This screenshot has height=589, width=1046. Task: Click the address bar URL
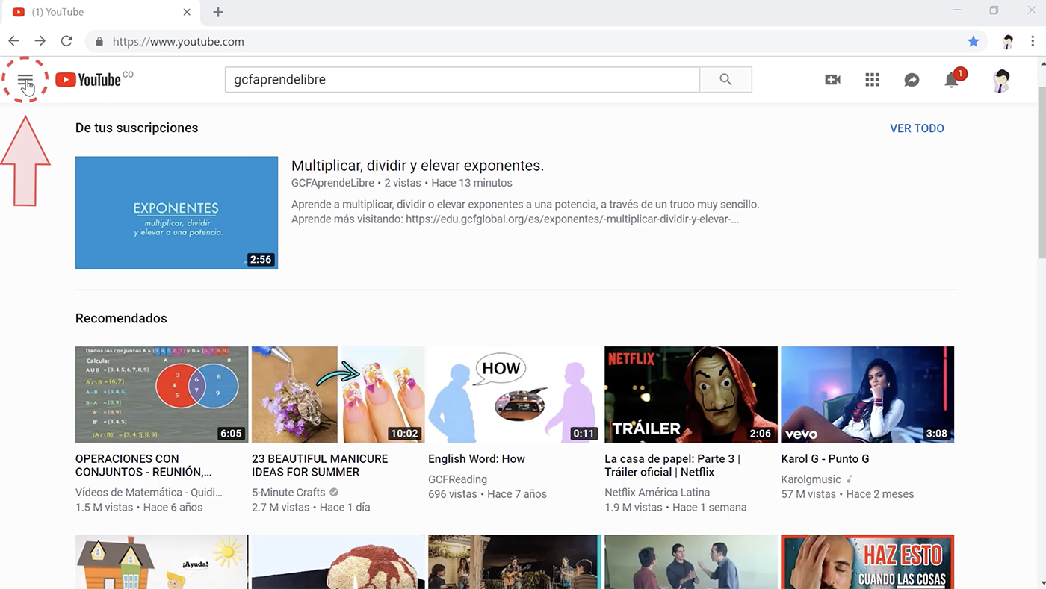(179, 42)
